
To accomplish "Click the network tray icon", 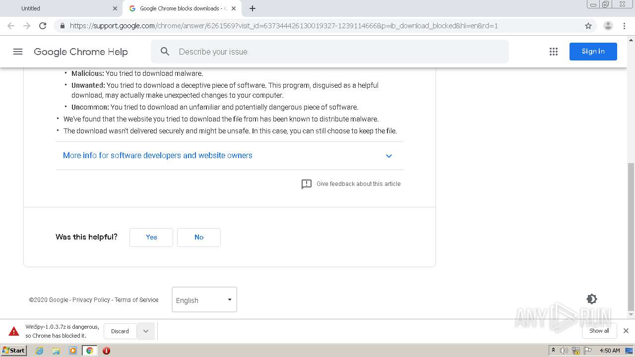I will click(x=576, y=351).
